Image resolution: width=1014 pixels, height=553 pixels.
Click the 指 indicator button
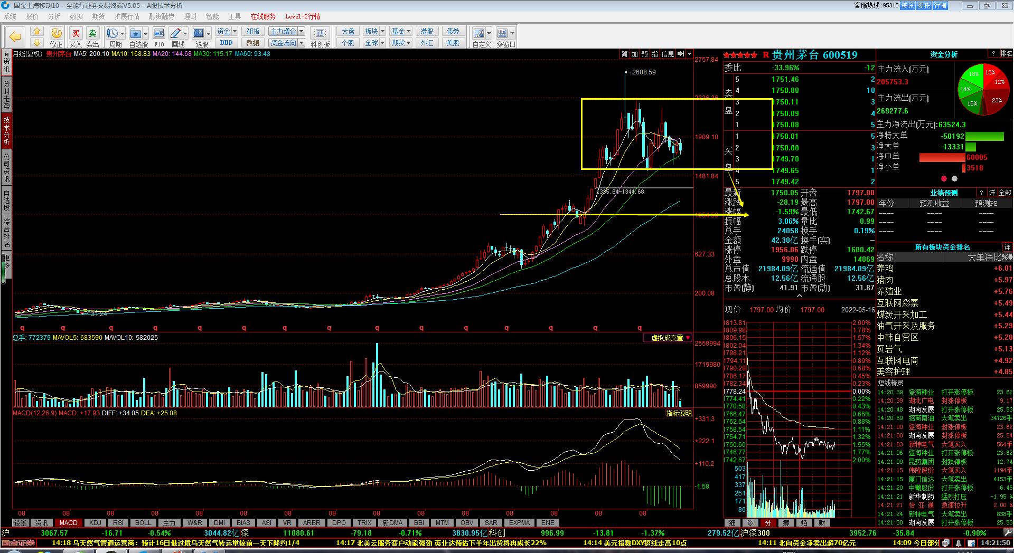pyautogui.click(x=655, y=54)
